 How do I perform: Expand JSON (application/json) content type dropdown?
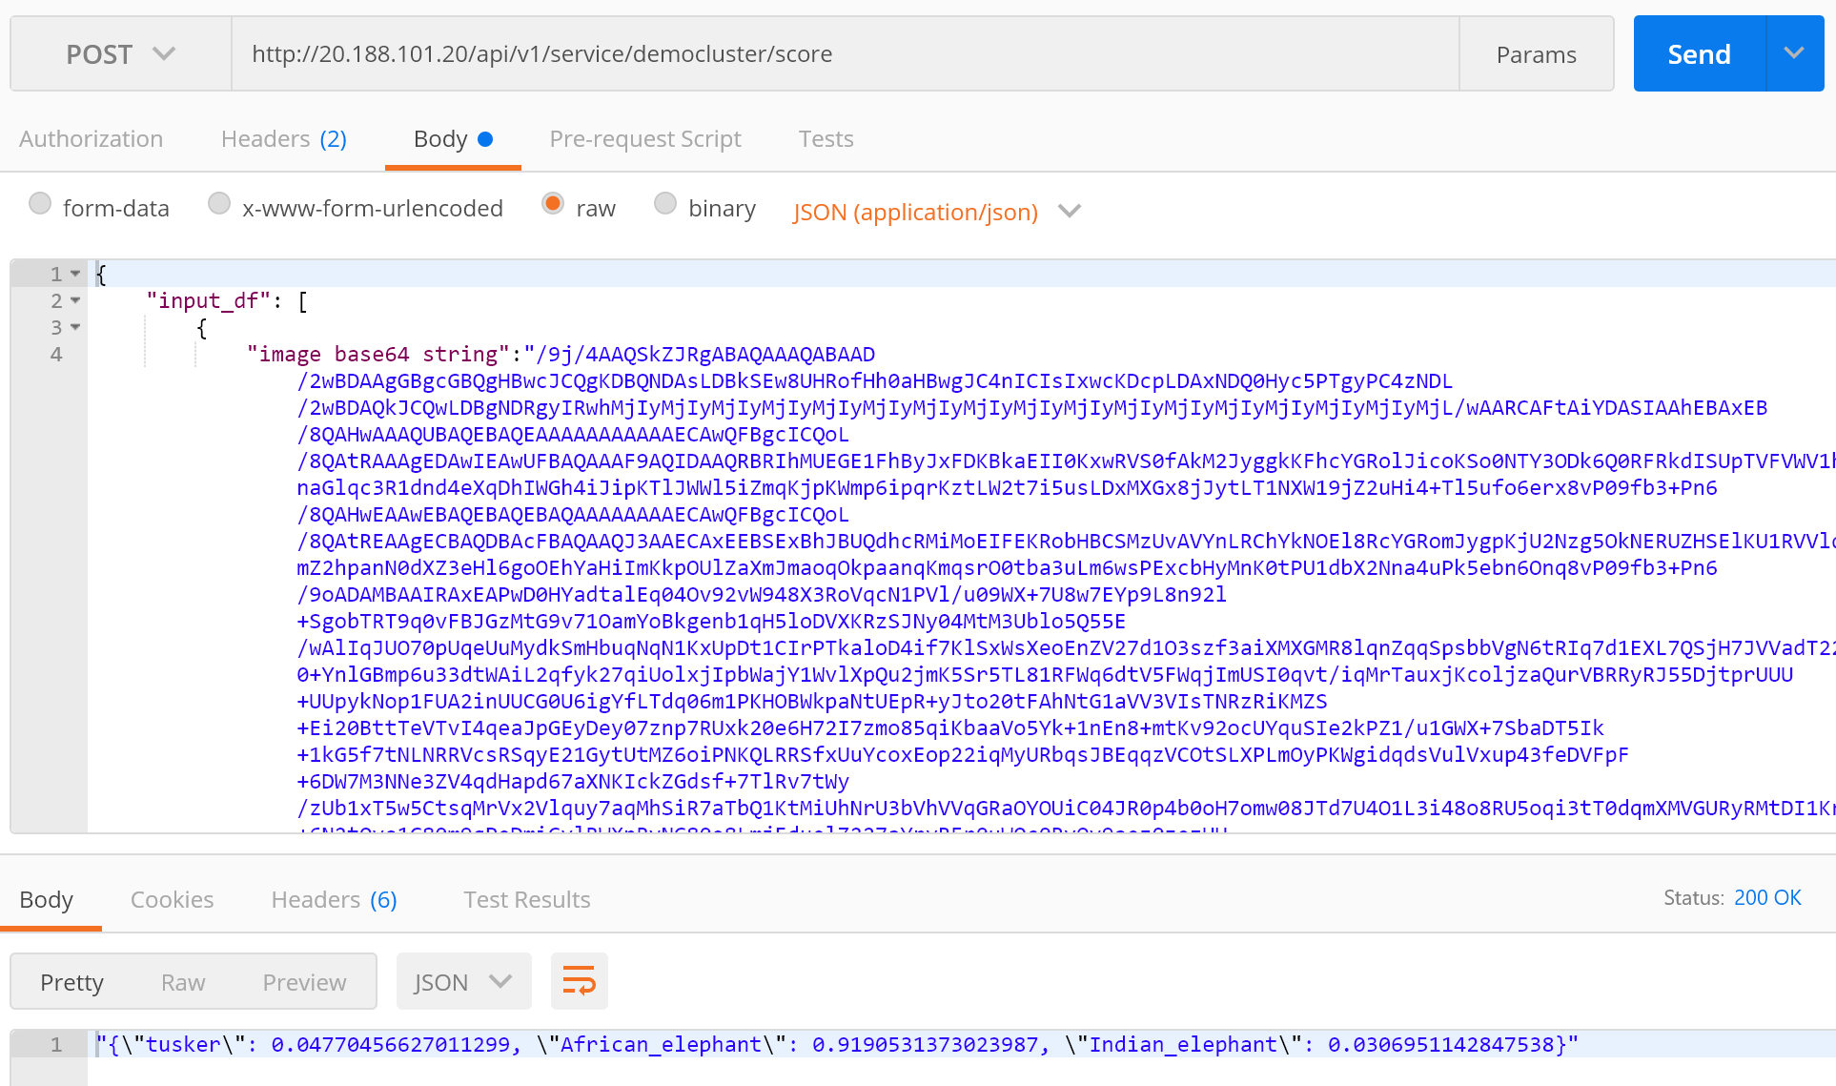click(x=936, y=212)
